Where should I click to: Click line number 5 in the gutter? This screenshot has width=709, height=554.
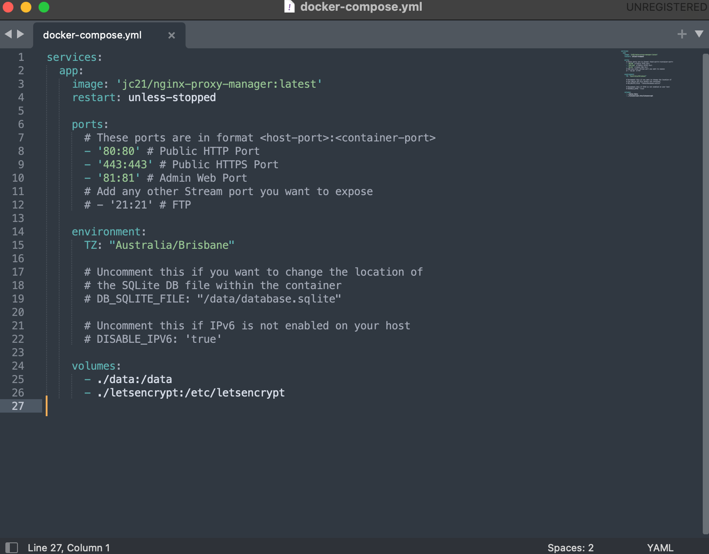coord(21,111)
